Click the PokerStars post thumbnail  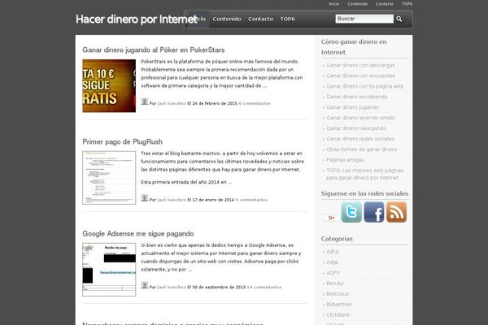pyautogui.click(x=109, y=86)
